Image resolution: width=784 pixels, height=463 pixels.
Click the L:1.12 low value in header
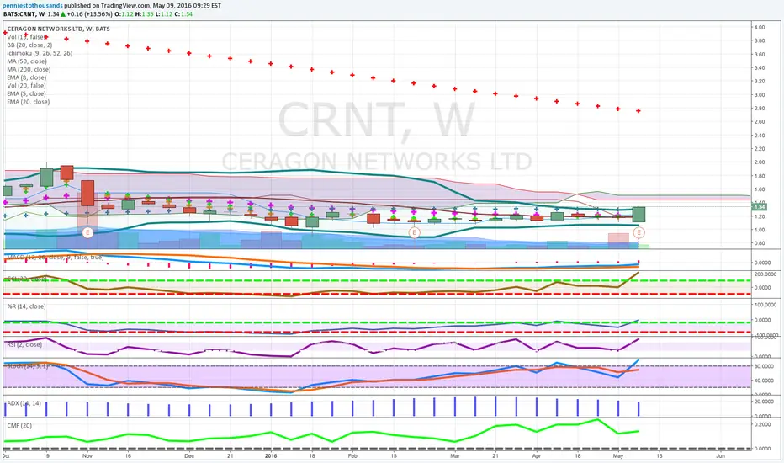[164, 14]
